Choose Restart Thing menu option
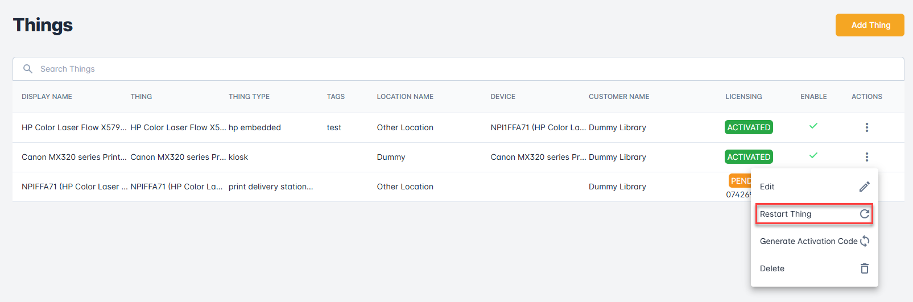Viewport: 913px width, 302px height. pyautogui.click(x=786, y=214)
